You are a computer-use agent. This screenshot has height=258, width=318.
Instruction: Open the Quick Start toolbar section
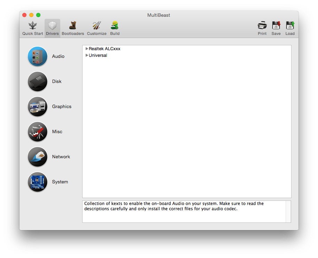32,29
